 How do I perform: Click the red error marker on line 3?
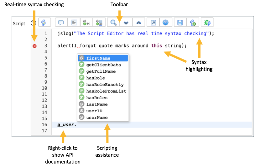[x=35, y=46]
